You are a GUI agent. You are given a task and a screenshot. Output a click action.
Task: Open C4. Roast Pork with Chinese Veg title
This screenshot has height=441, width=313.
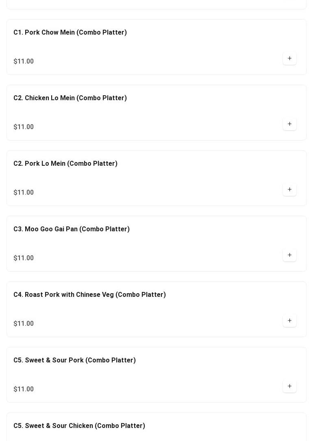click(89, 295)
